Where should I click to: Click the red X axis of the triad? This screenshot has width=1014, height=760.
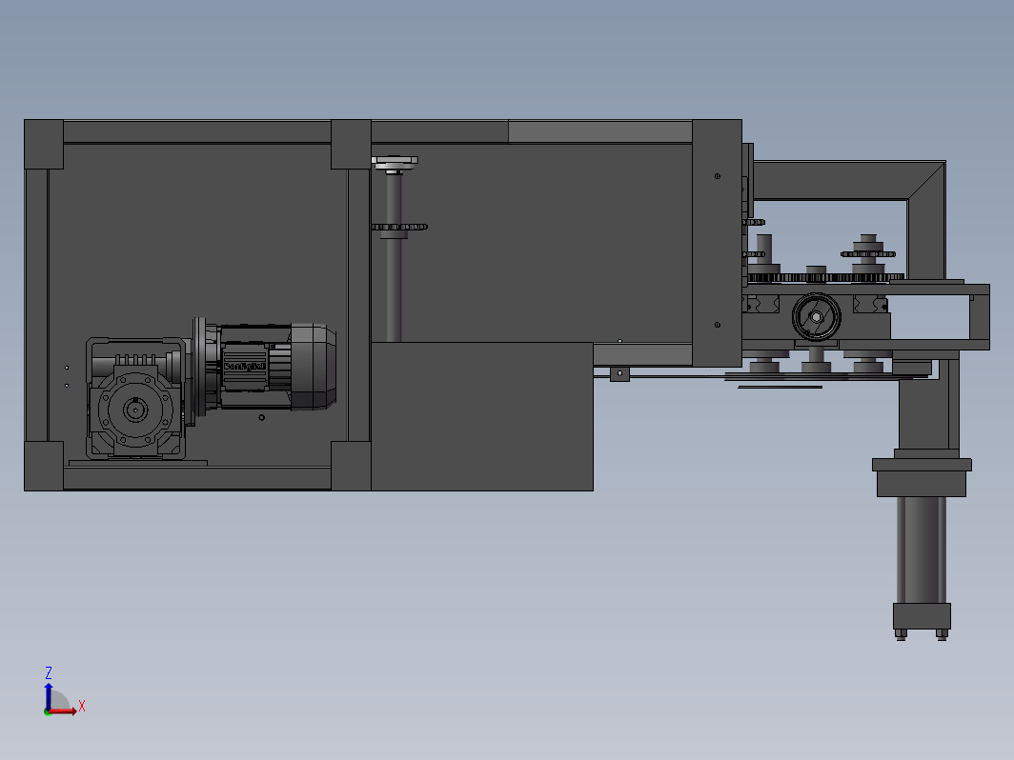[63, 710]
